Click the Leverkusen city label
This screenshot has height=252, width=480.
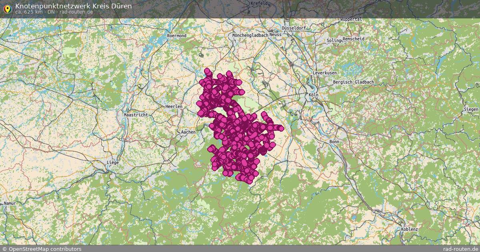click(324, 73)
